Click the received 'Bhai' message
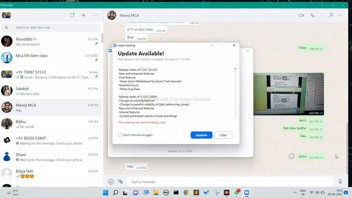 tap(136, 37)
